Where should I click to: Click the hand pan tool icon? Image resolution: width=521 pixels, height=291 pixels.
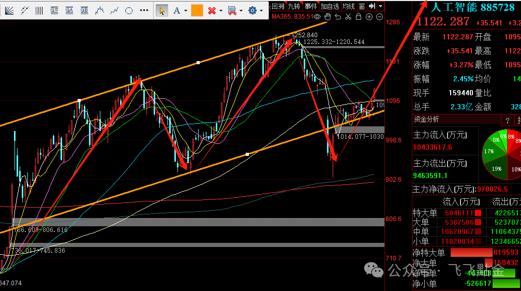(328, 17)
